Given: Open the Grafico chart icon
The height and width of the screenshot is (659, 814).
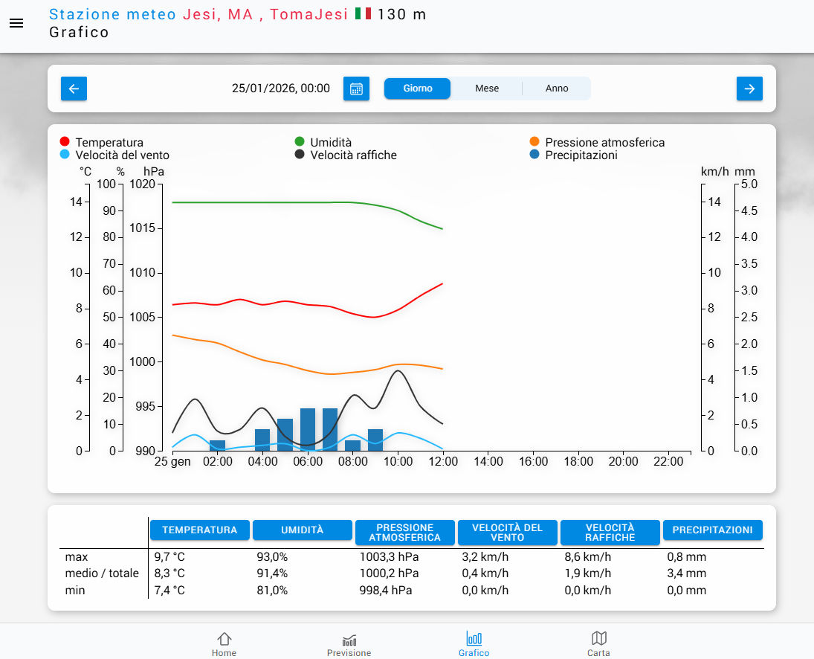Looking at the screenshot, I should tap(474, 643).
